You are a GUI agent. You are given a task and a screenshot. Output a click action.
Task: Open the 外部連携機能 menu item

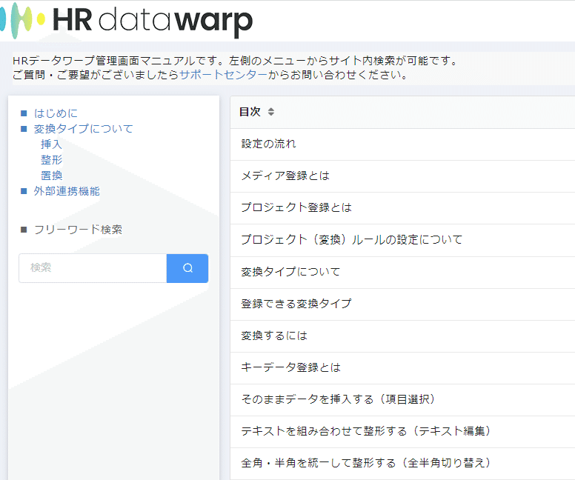click(x=67, y=191)
